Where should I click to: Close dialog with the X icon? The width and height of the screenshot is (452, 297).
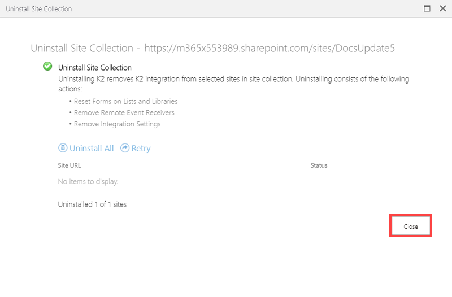443,8
